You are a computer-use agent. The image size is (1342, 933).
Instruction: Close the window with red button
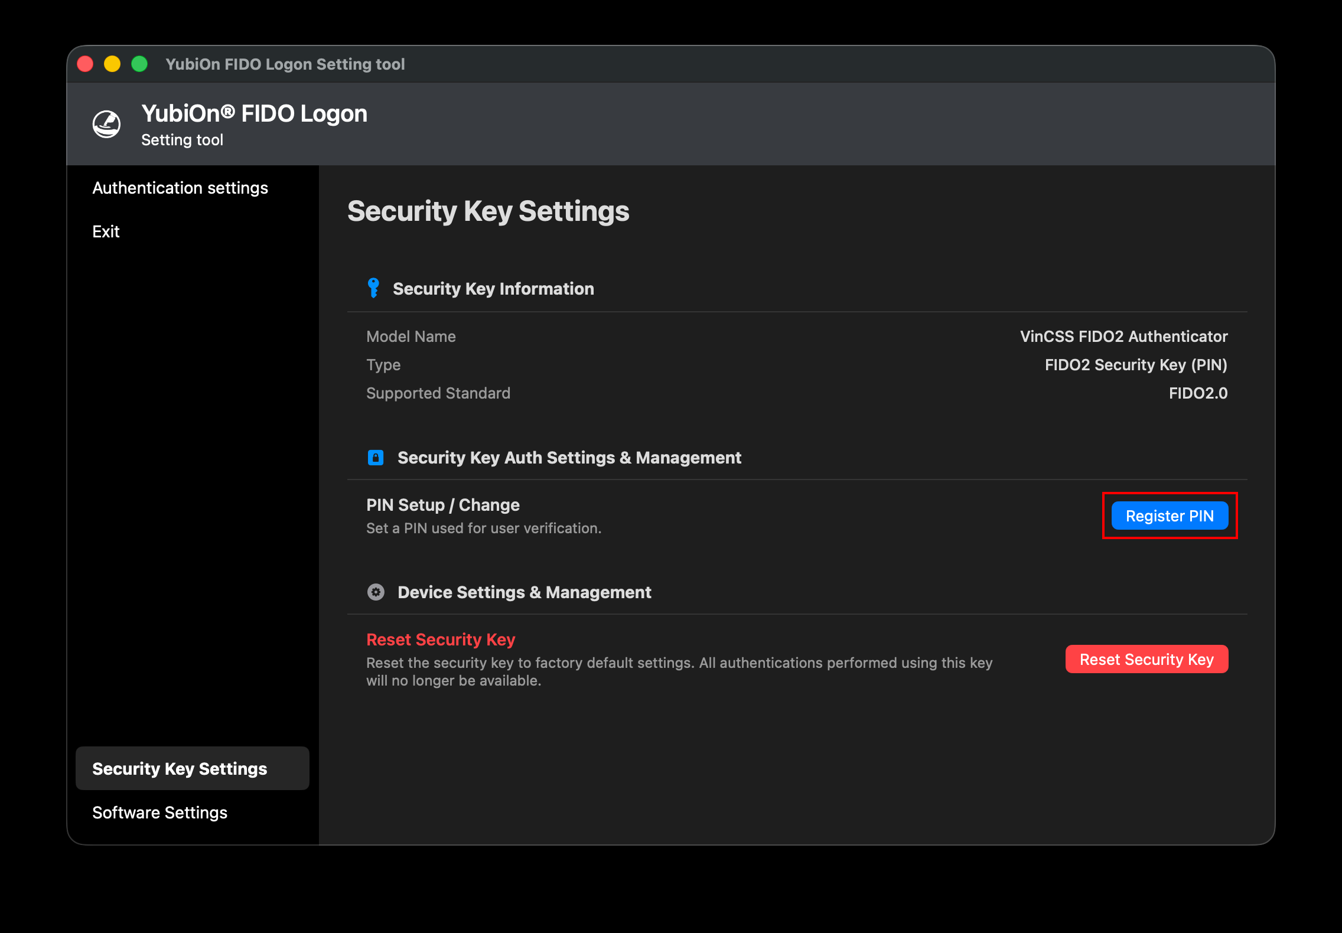86,64
